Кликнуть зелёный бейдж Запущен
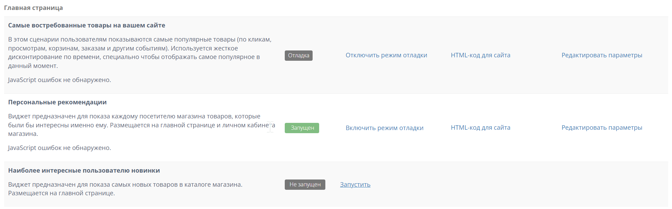672x209 pixels. click(x=302, y=128)
